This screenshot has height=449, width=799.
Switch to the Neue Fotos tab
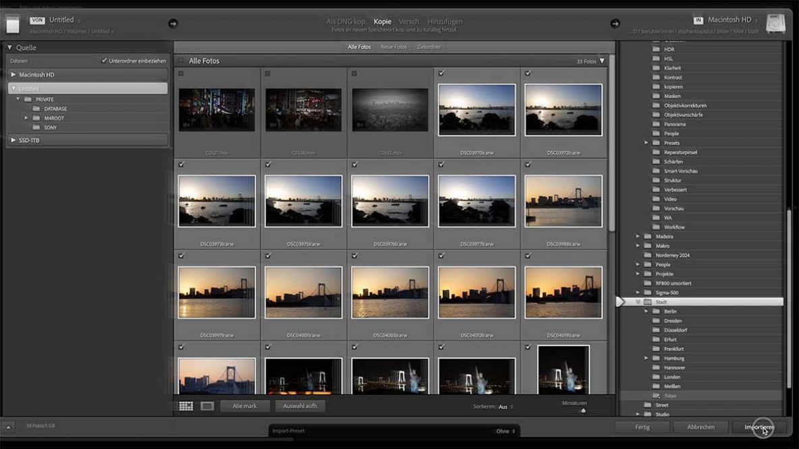393,47
